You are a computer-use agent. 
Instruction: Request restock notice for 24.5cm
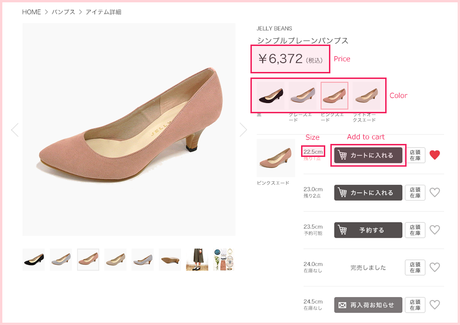click(368, 305)
